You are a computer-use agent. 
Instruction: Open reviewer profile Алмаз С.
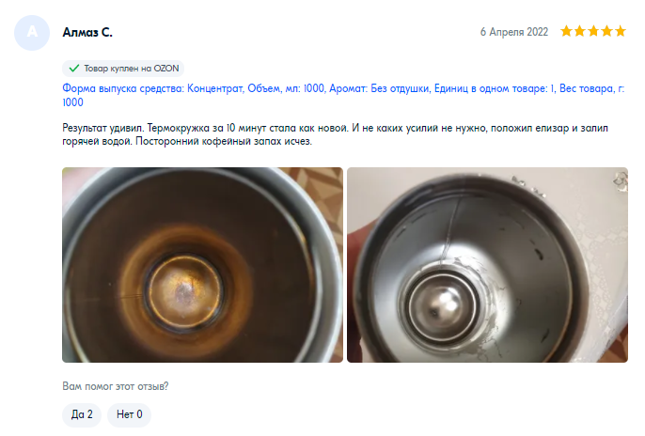tap(87, 32)
